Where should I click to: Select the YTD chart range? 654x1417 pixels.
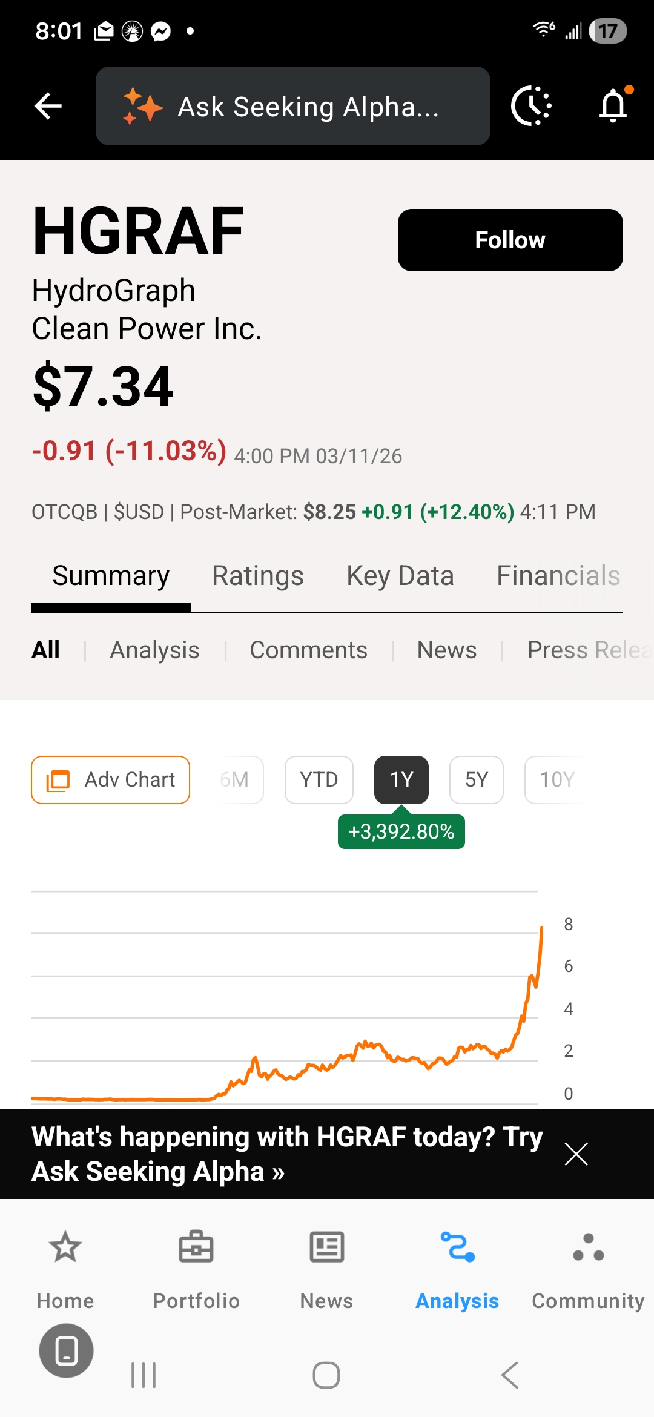tap(319, 779)
